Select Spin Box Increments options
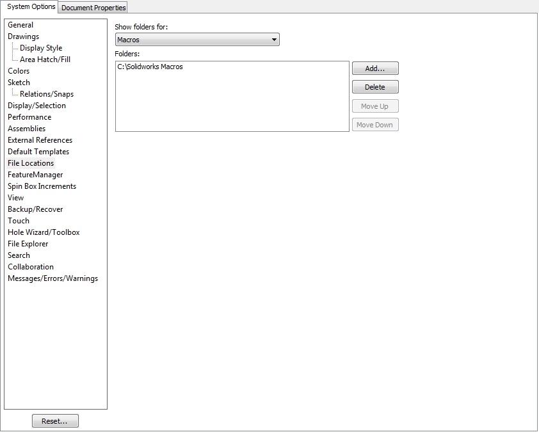The height and width of the screenshot is (432, 539). click(42, 186)
